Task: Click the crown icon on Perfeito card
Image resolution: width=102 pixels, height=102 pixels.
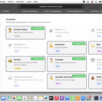Action: pyautogui.click(x=10, y=61)
